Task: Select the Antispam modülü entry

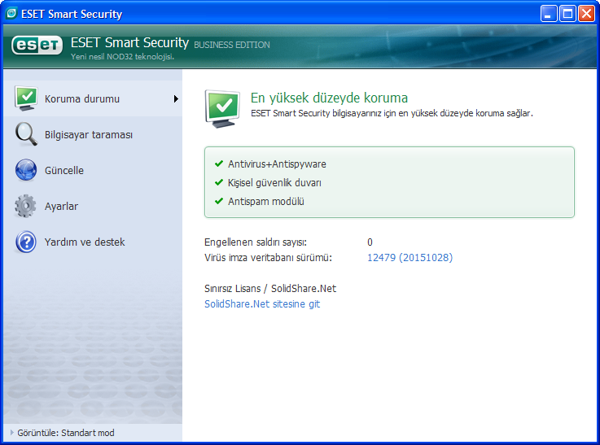Action: (266, 202)
